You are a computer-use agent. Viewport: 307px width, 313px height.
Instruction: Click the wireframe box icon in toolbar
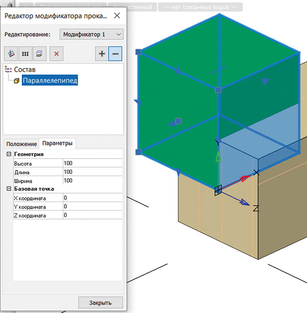tap(40, 54)
